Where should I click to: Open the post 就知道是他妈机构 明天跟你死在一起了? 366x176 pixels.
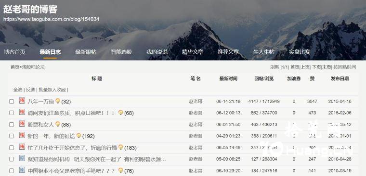coord(97,159)
